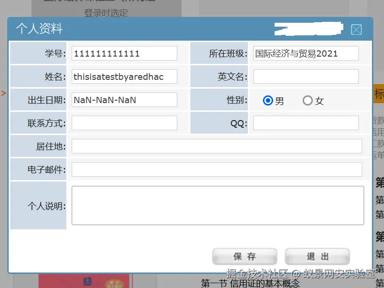Click the 电子邮件 label
Viewport: 384px width, 288px height.
pos(47,169)
